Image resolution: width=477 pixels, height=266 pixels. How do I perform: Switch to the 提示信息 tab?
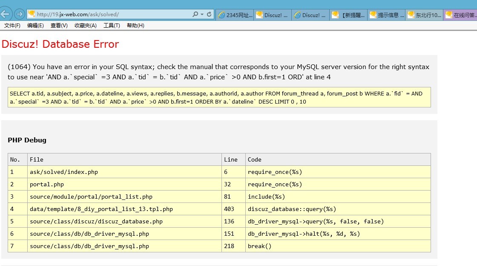coord(387,15)
